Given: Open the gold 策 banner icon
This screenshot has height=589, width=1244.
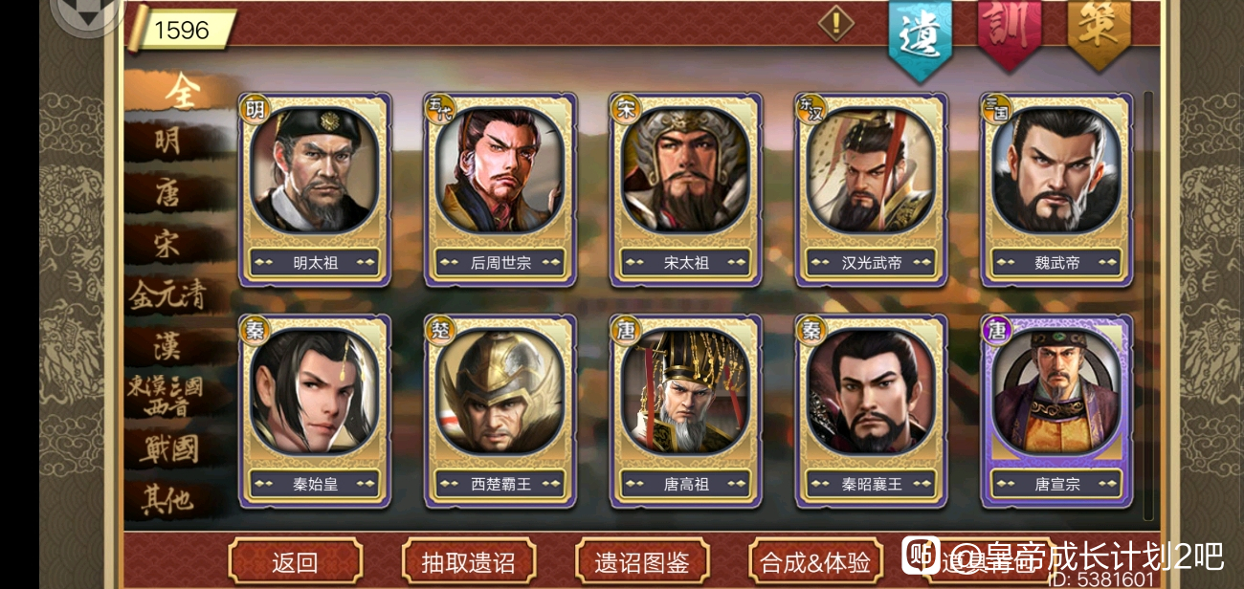Looking at the screenshot, I should 1099,32.
